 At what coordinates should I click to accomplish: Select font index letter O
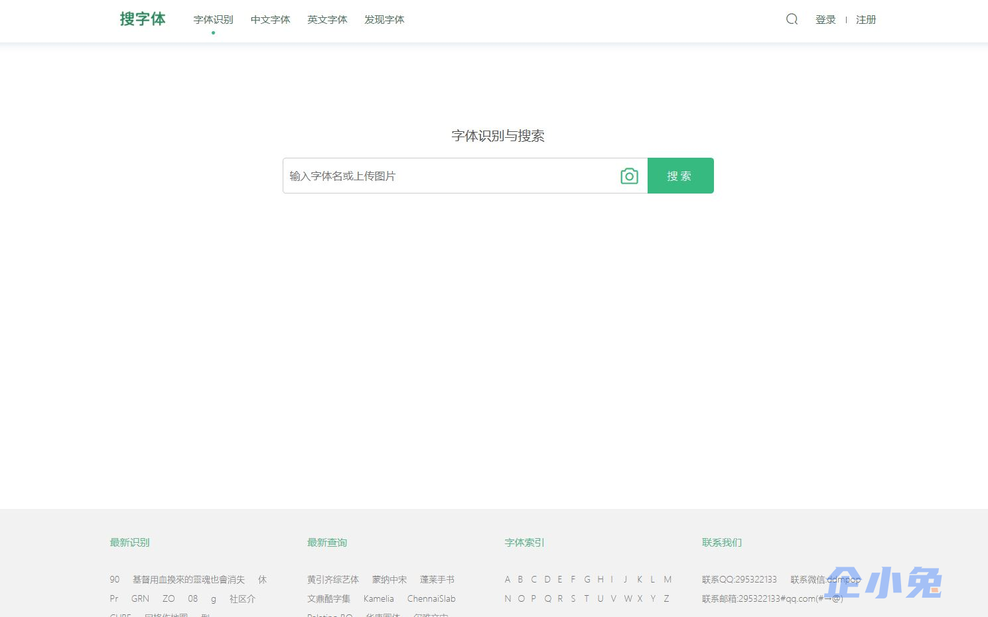point(522,599)
